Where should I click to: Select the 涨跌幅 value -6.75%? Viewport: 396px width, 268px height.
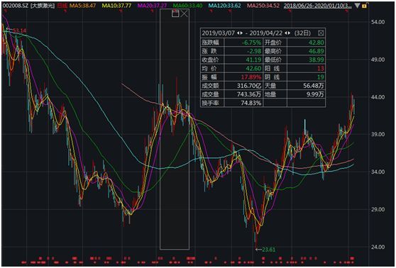251,43
